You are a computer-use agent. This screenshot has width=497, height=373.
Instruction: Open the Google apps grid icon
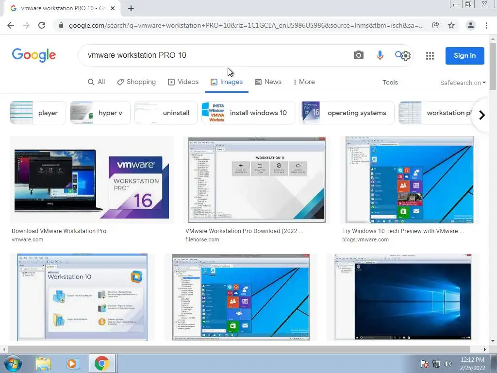[430, 56]
